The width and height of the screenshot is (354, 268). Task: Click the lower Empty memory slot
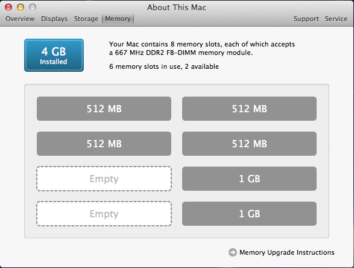tap(104, 214)
